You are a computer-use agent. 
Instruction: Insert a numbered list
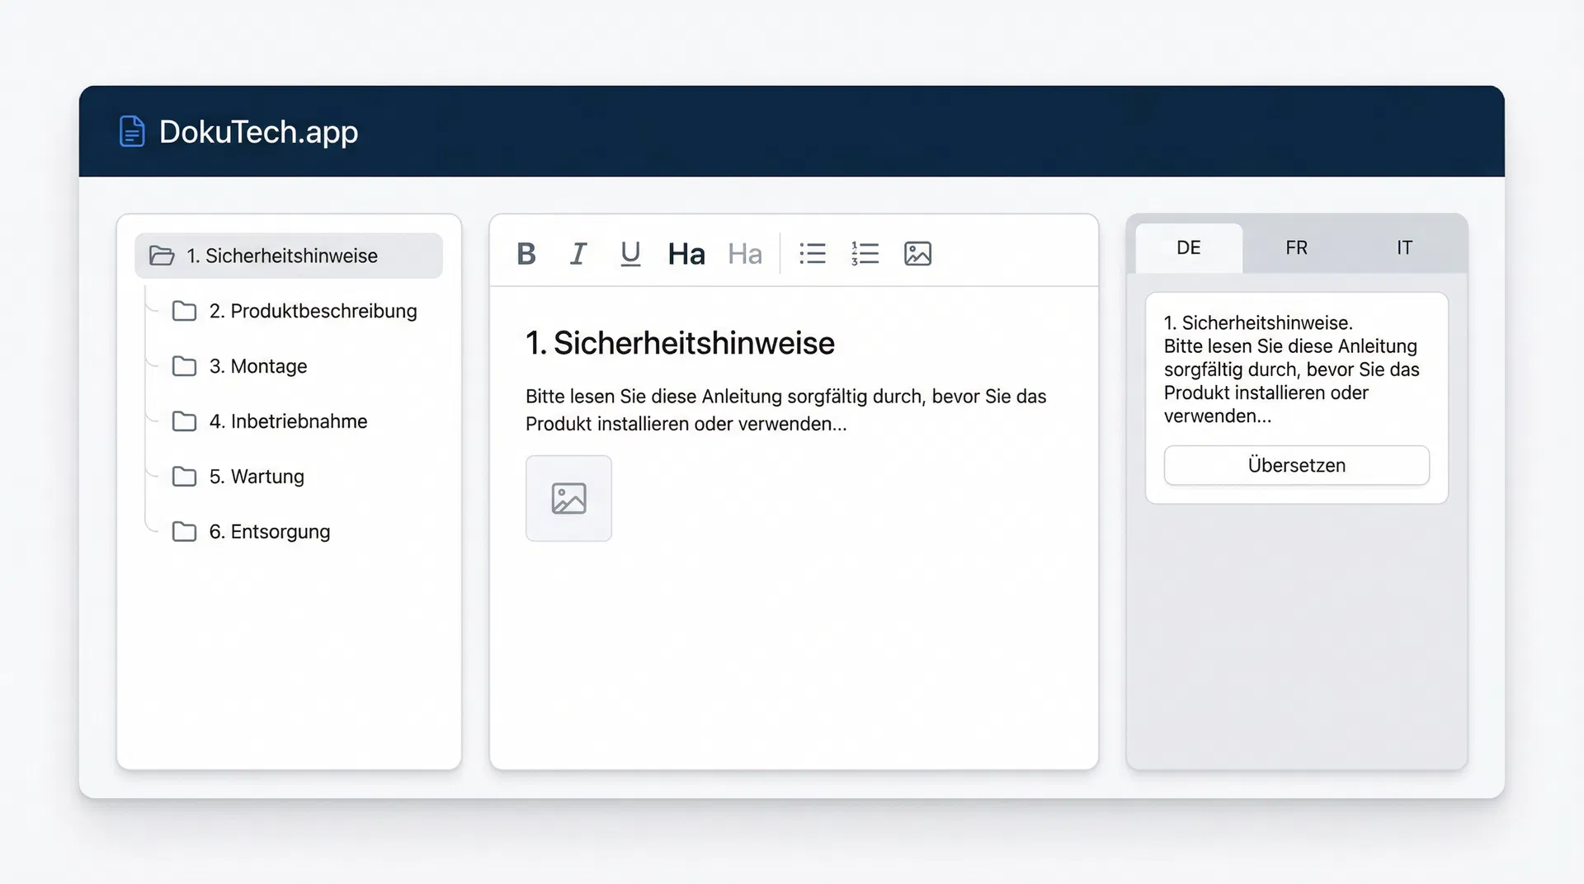865,254
